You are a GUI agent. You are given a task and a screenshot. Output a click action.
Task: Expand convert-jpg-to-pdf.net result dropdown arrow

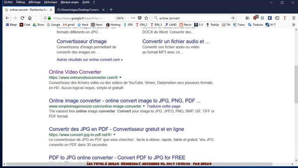pos(114,135)
